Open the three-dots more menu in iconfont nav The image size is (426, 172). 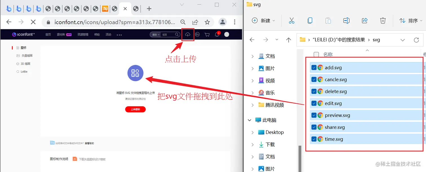point(119,35)
